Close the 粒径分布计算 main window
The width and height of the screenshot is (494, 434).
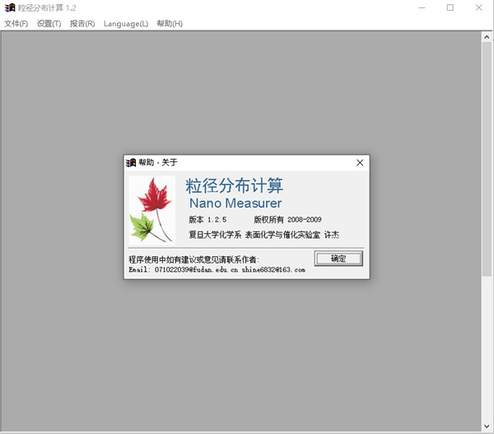point(479,7)
